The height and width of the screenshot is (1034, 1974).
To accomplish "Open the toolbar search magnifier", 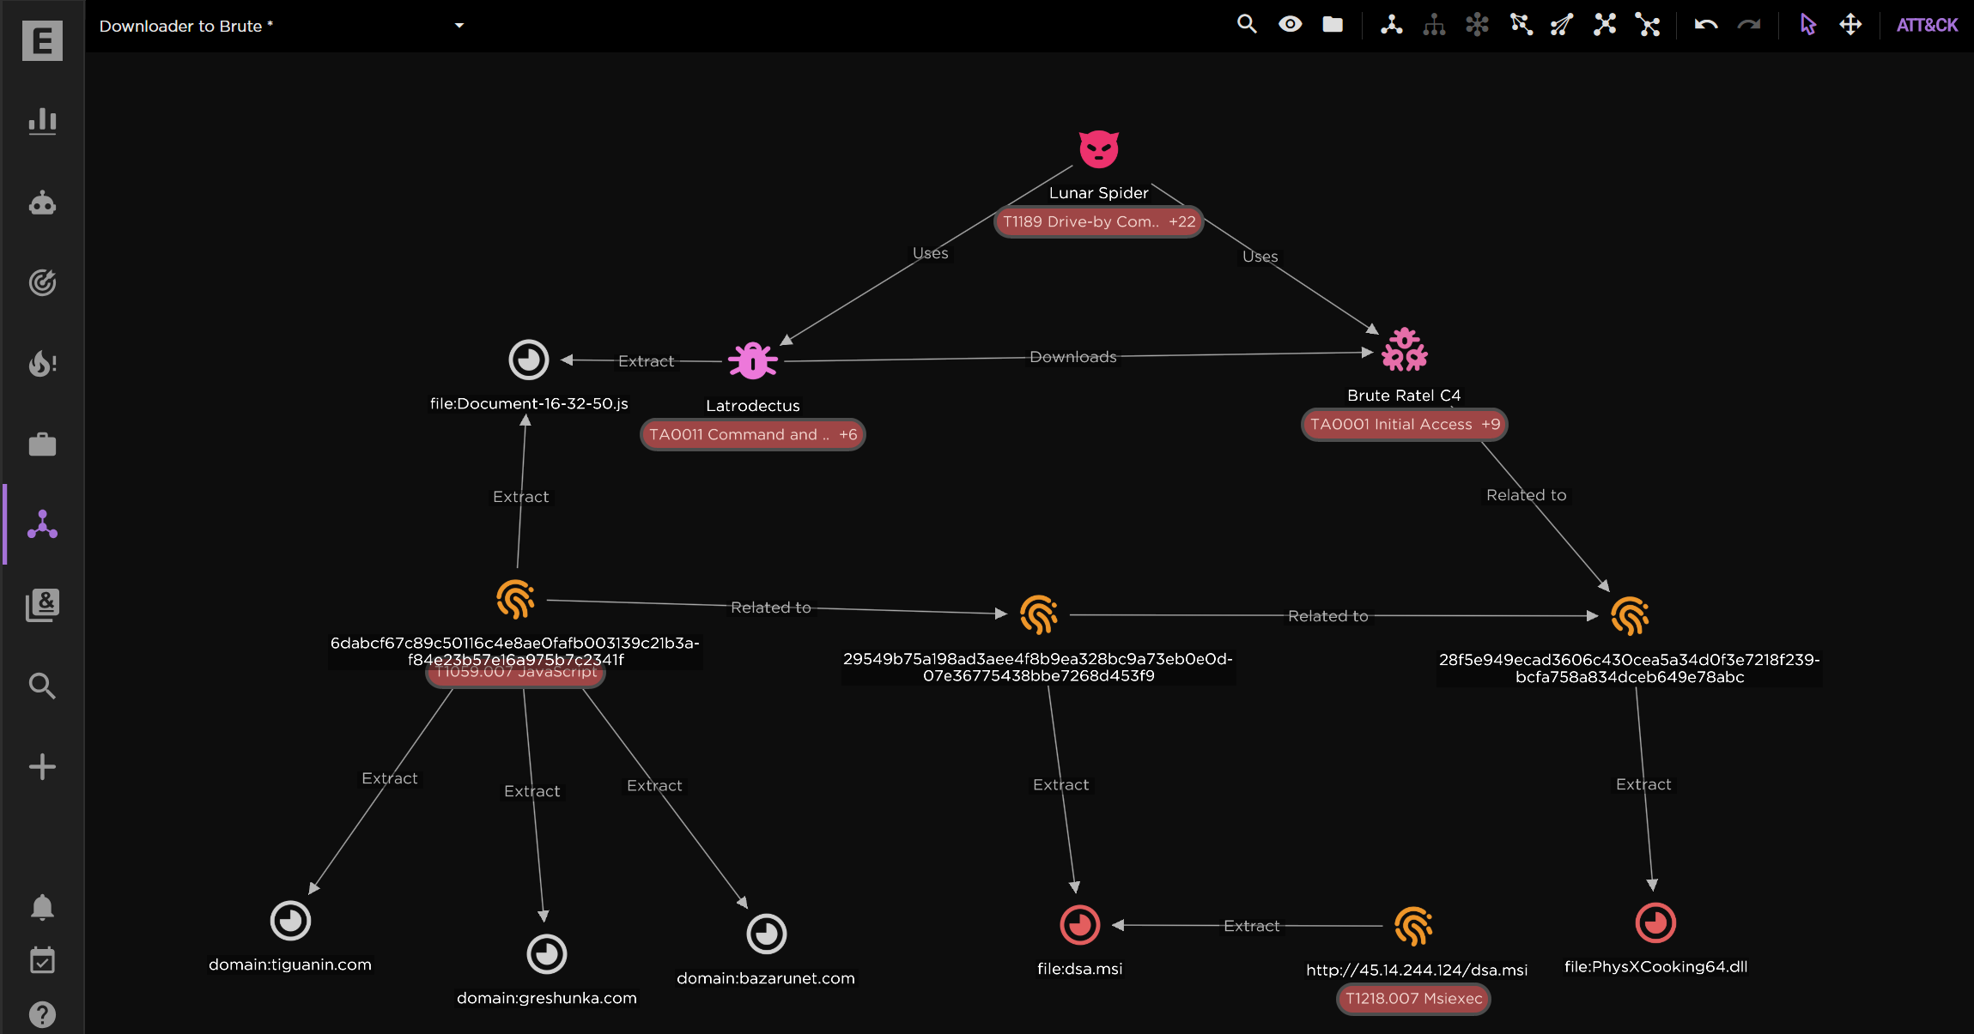I will pyautogui.click(x=1247, y=24).
